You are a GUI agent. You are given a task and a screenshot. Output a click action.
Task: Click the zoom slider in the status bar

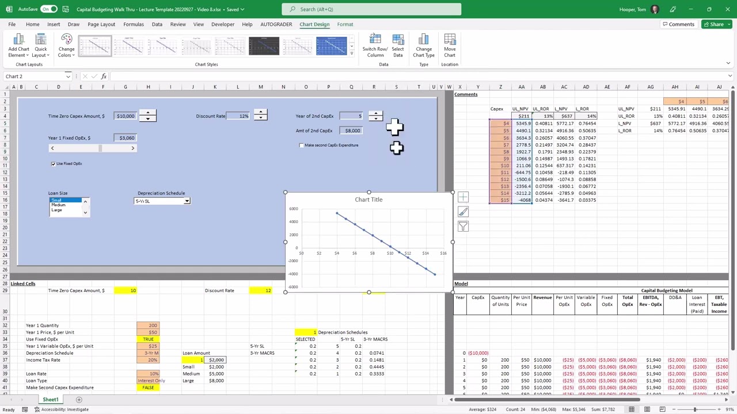695,409
